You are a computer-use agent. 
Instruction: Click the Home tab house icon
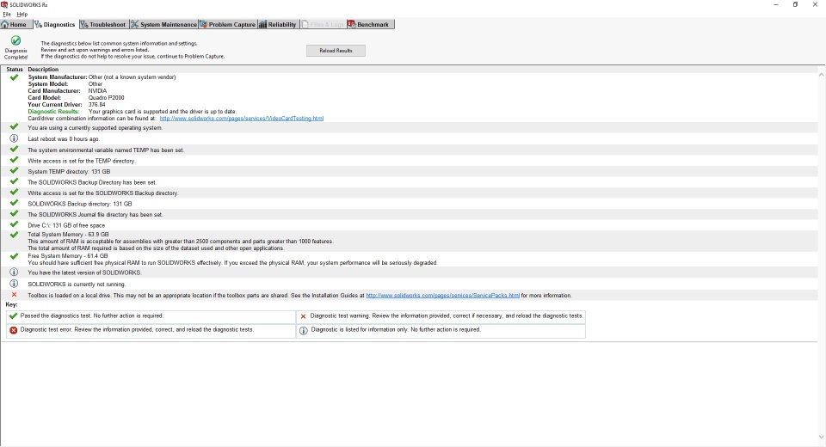[5, 24]
